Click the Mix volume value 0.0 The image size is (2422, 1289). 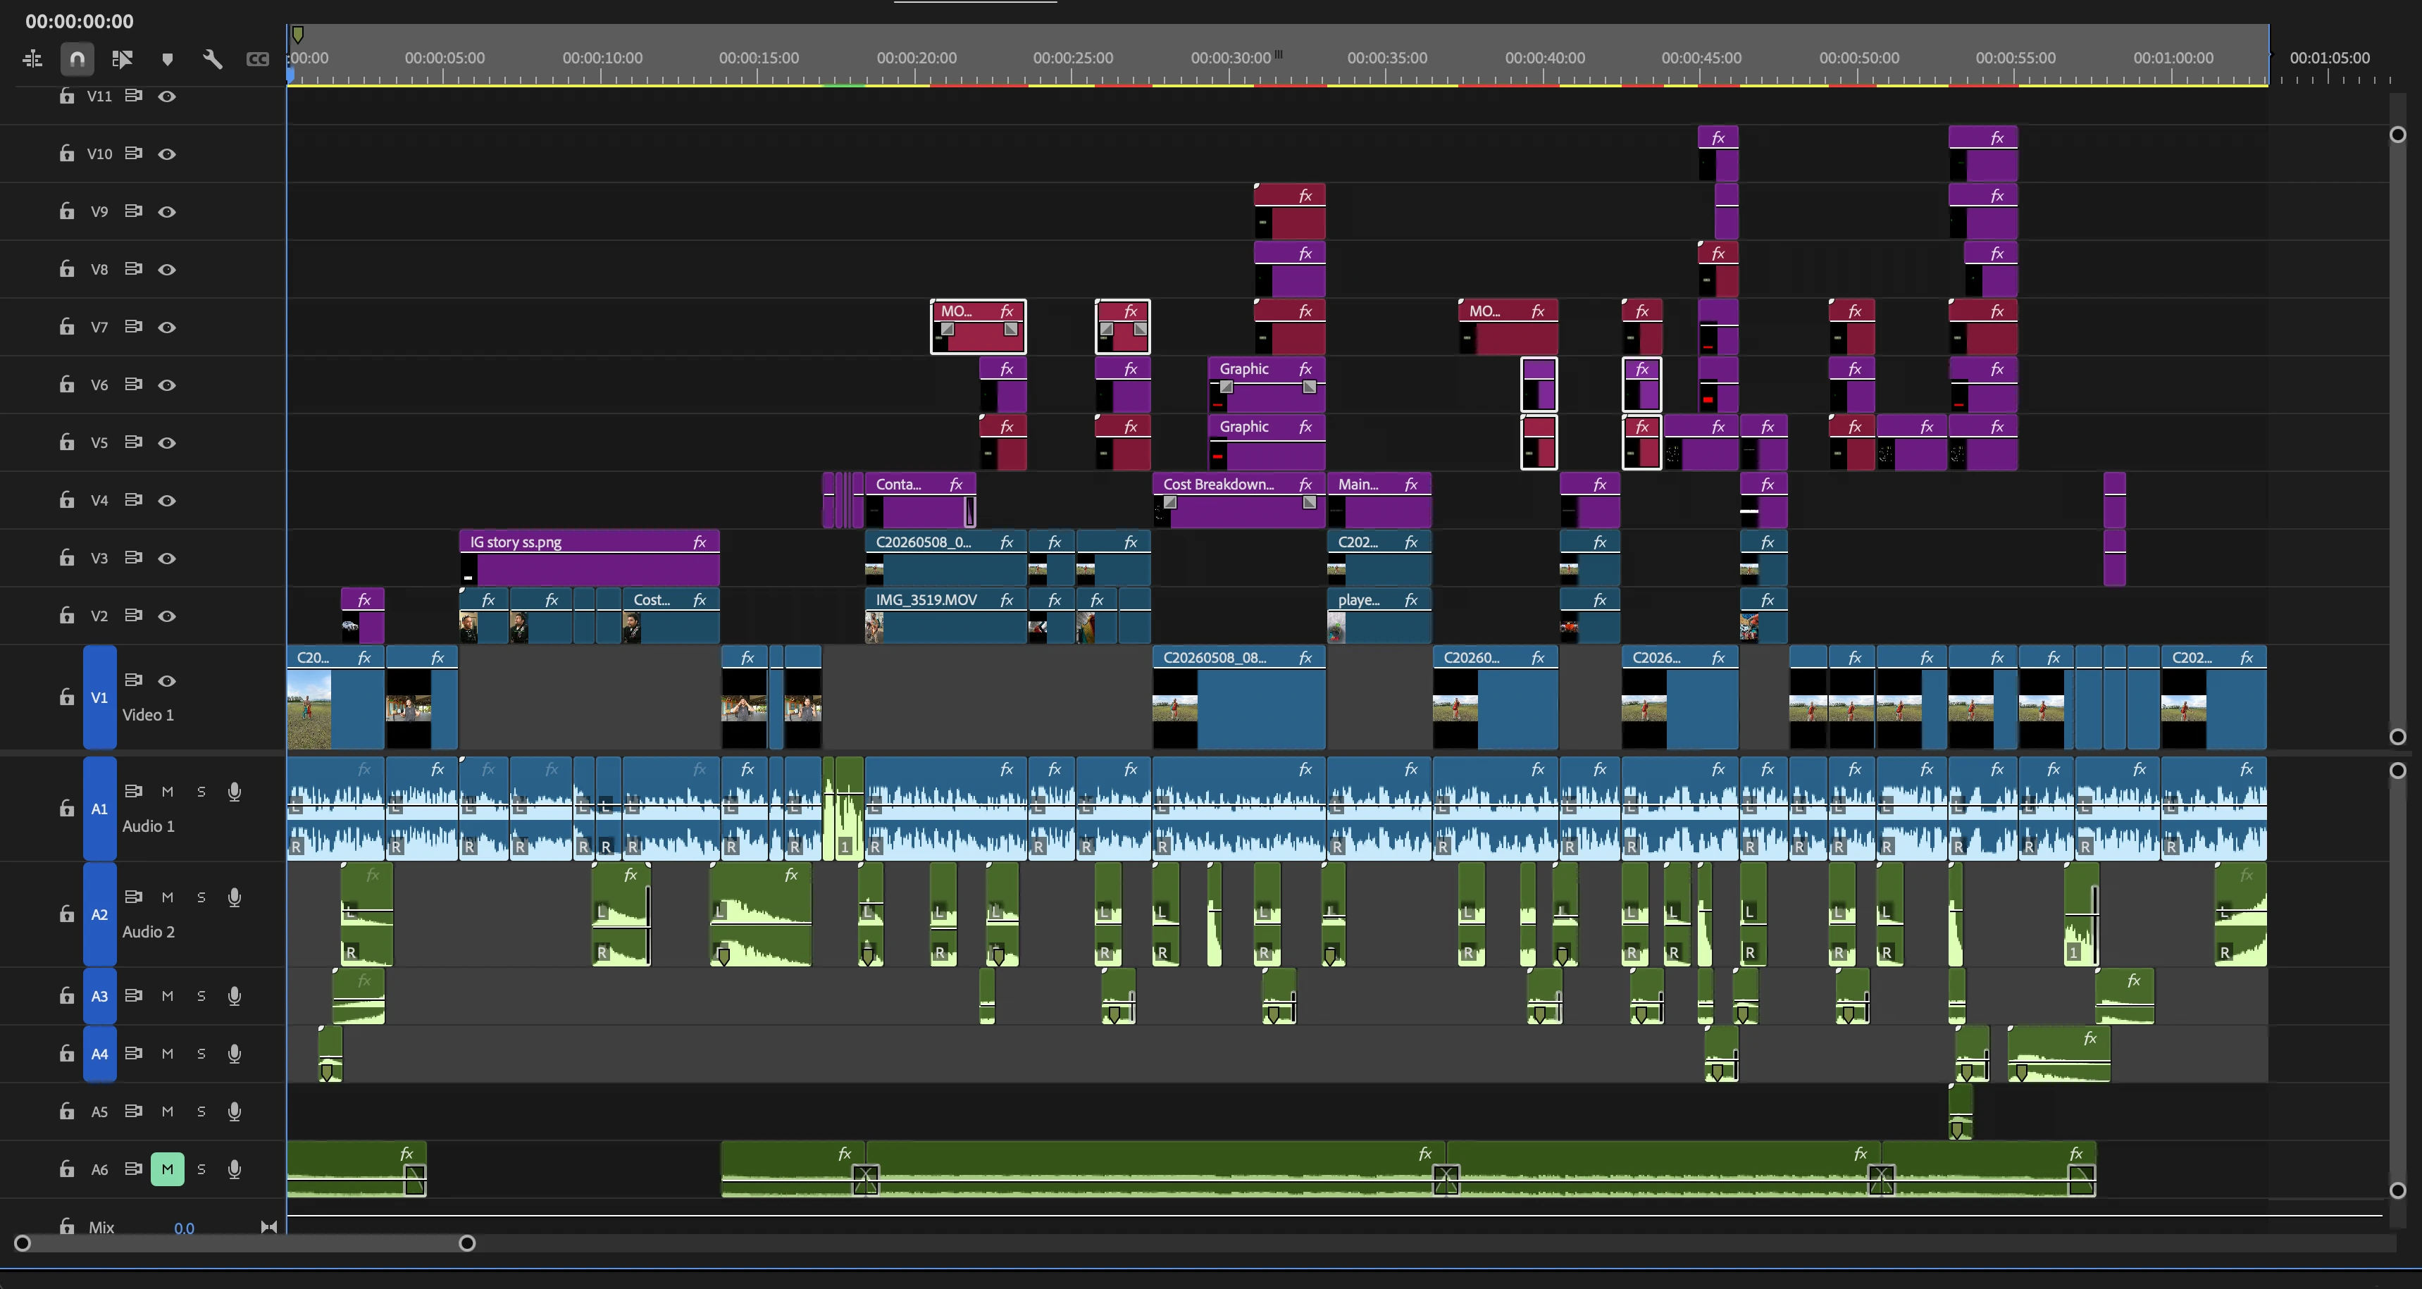pos(185,1228)
